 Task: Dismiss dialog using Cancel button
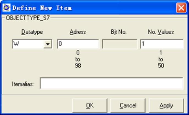click(128, 106)
